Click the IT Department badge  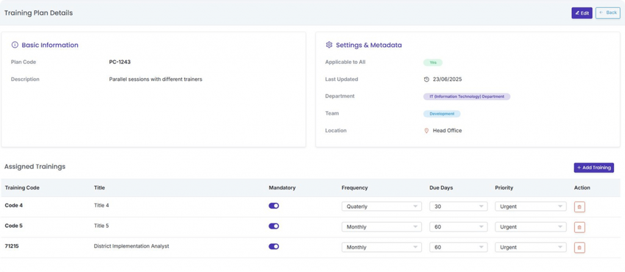466,96
